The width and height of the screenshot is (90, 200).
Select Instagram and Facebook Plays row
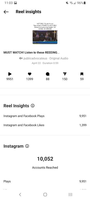(45, 116)
